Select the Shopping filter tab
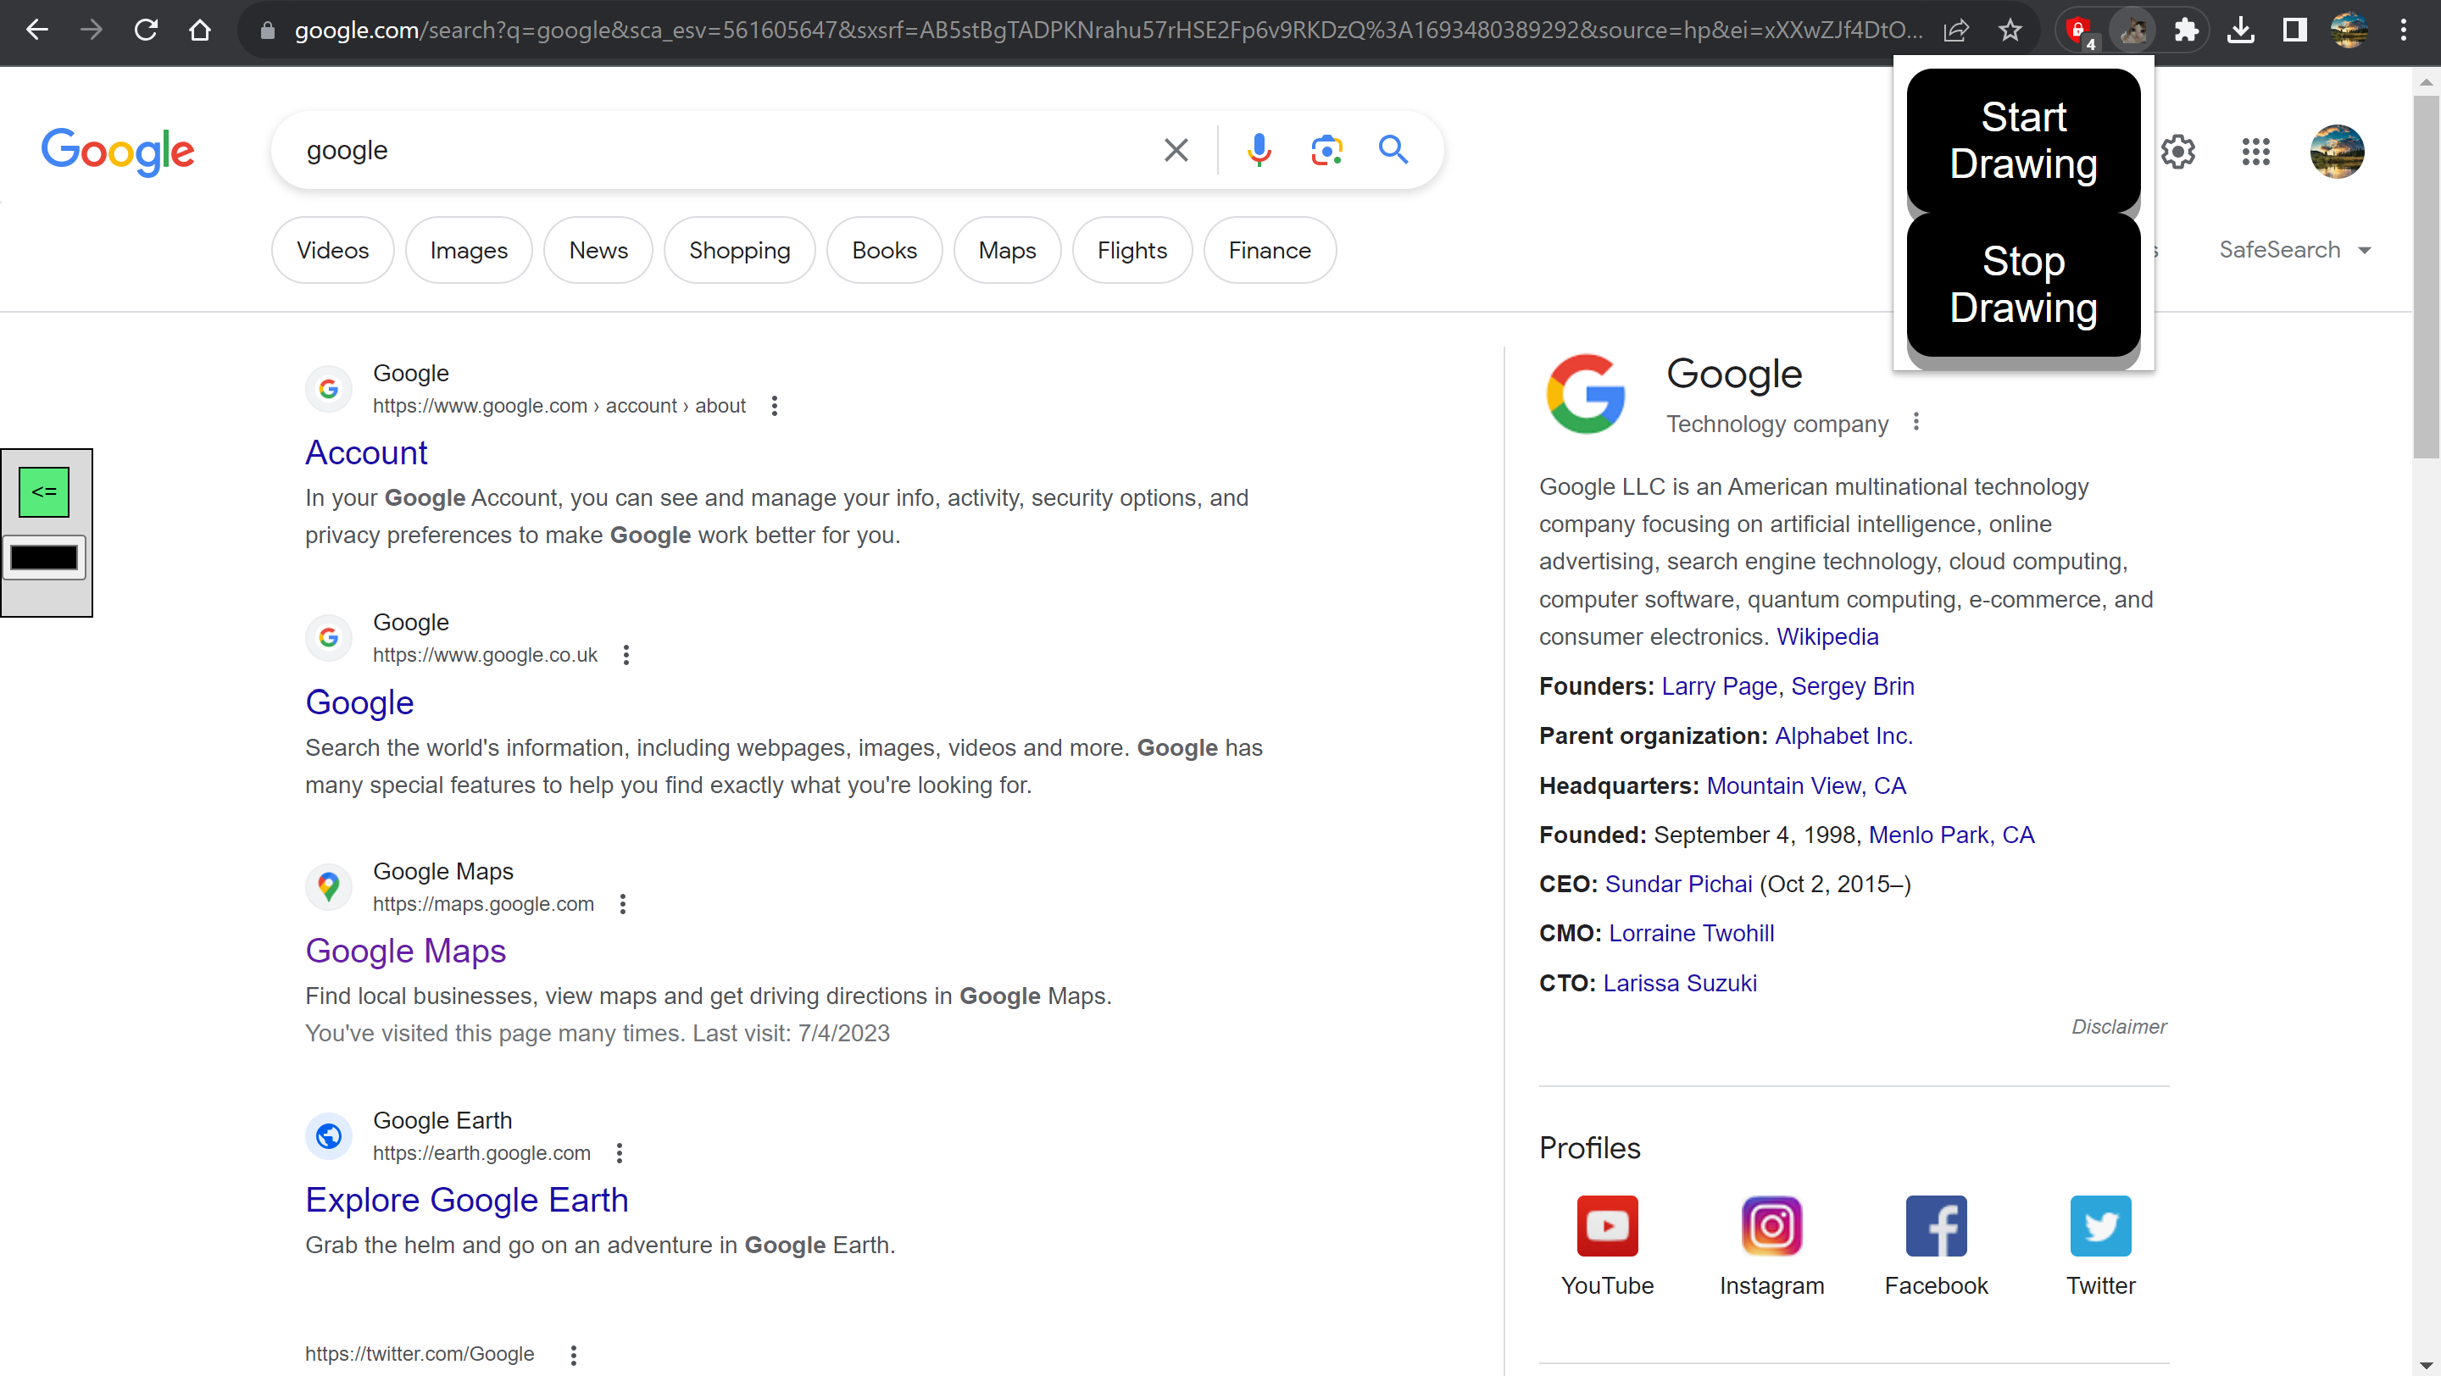 pos(739,250)
